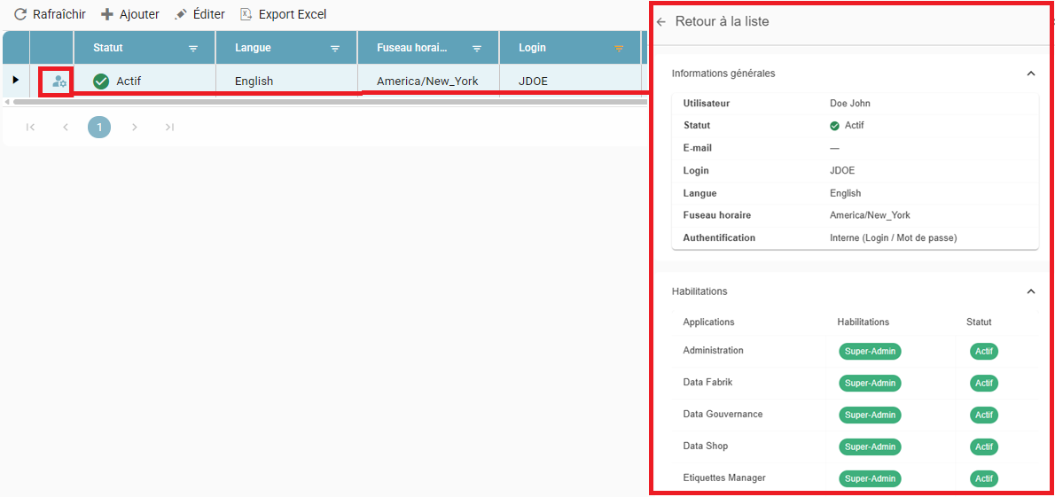
Task: Click the Super-Admin badge for Data Gouvernance
Action: (870, 415)
